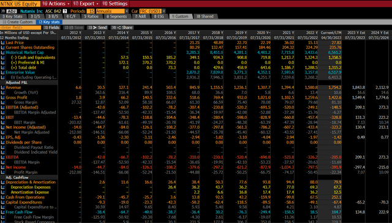Click chart icon beside Depreciation Expenses row
The width and height of the screenshot is (392, 223).
coord(2,187)
